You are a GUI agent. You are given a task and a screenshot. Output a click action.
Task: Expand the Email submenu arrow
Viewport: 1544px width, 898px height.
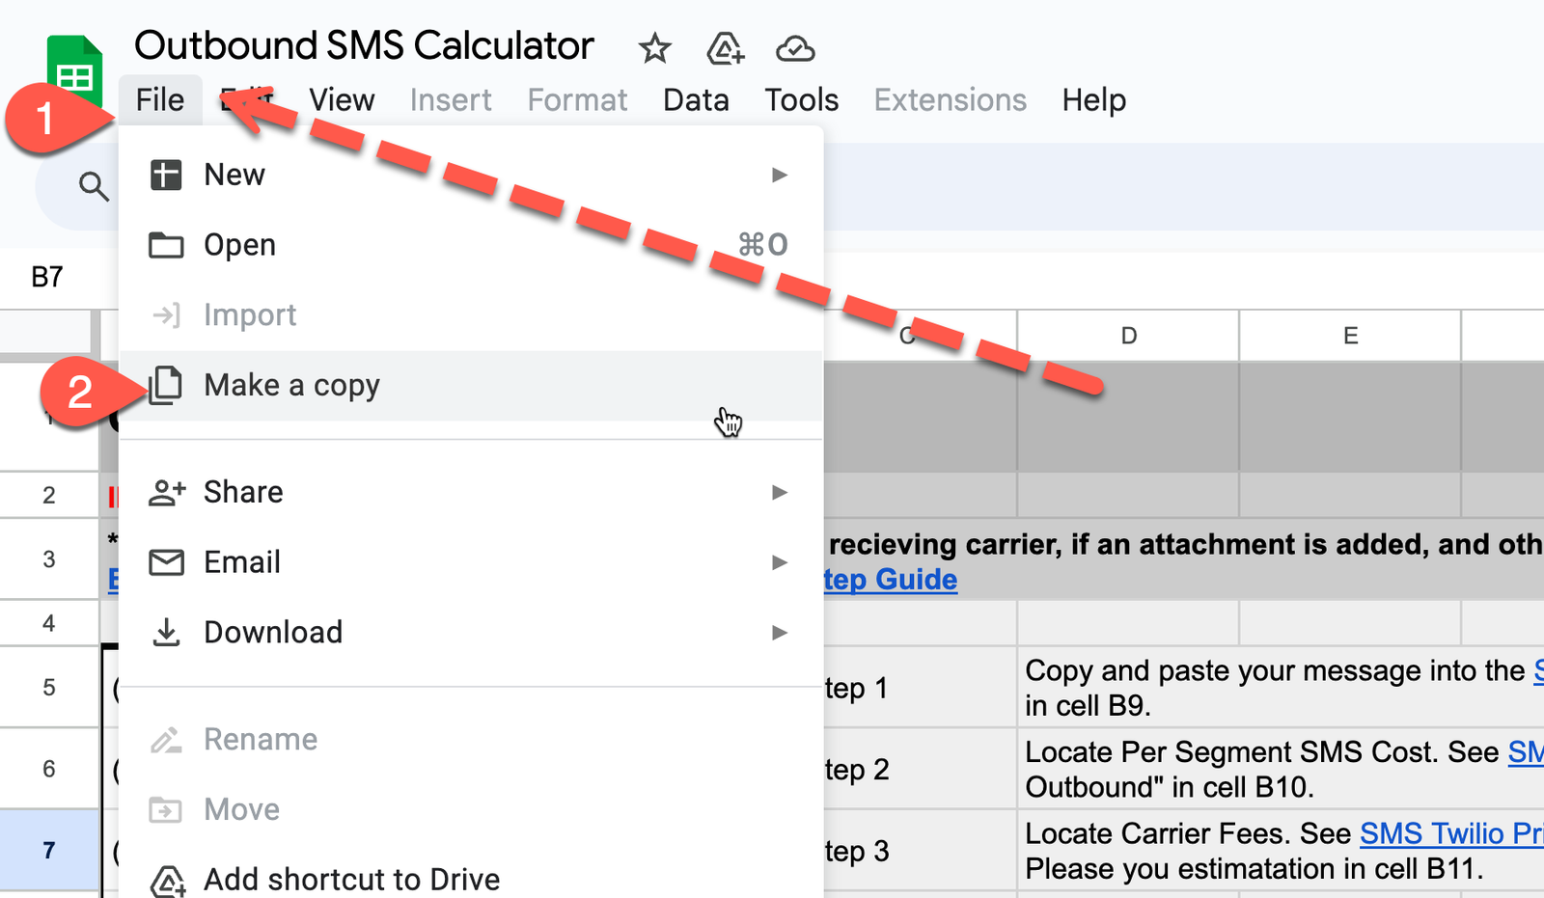pos(780,562)
